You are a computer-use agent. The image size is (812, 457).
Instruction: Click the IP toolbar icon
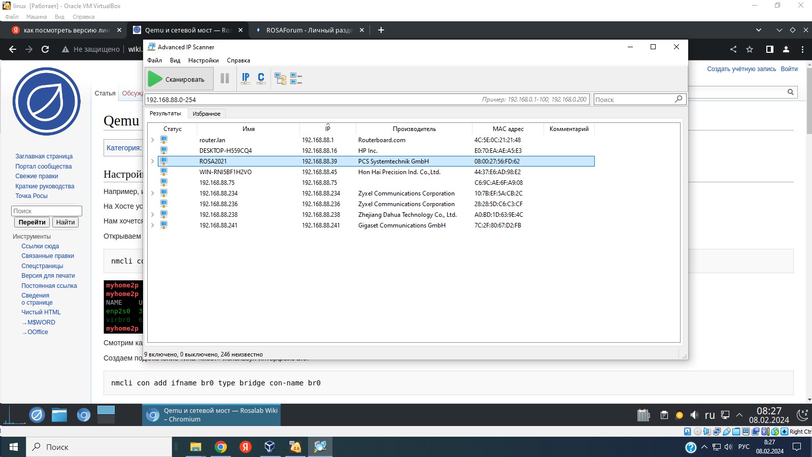point(246,78)
